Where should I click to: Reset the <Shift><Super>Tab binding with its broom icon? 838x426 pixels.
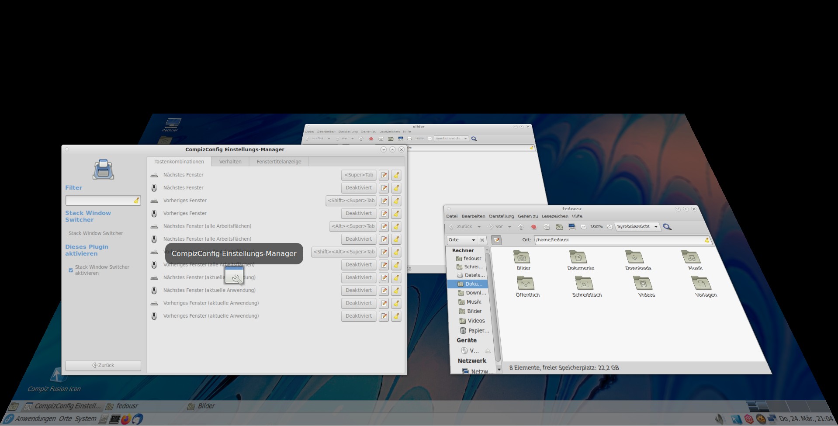[396, 201]
